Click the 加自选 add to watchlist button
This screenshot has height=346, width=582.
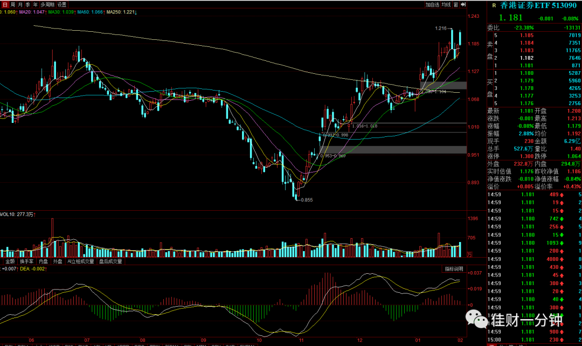pyautogui.click(x=432, y=4)
